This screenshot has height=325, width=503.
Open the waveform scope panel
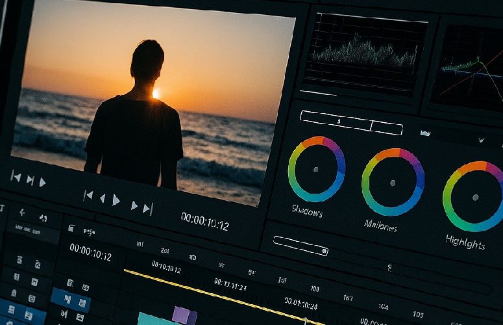365,55
